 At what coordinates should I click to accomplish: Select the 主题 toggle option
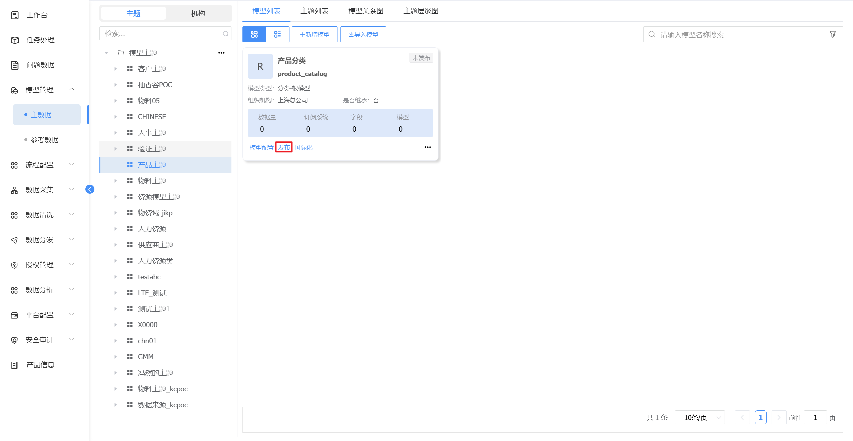[x=133, y=13]
